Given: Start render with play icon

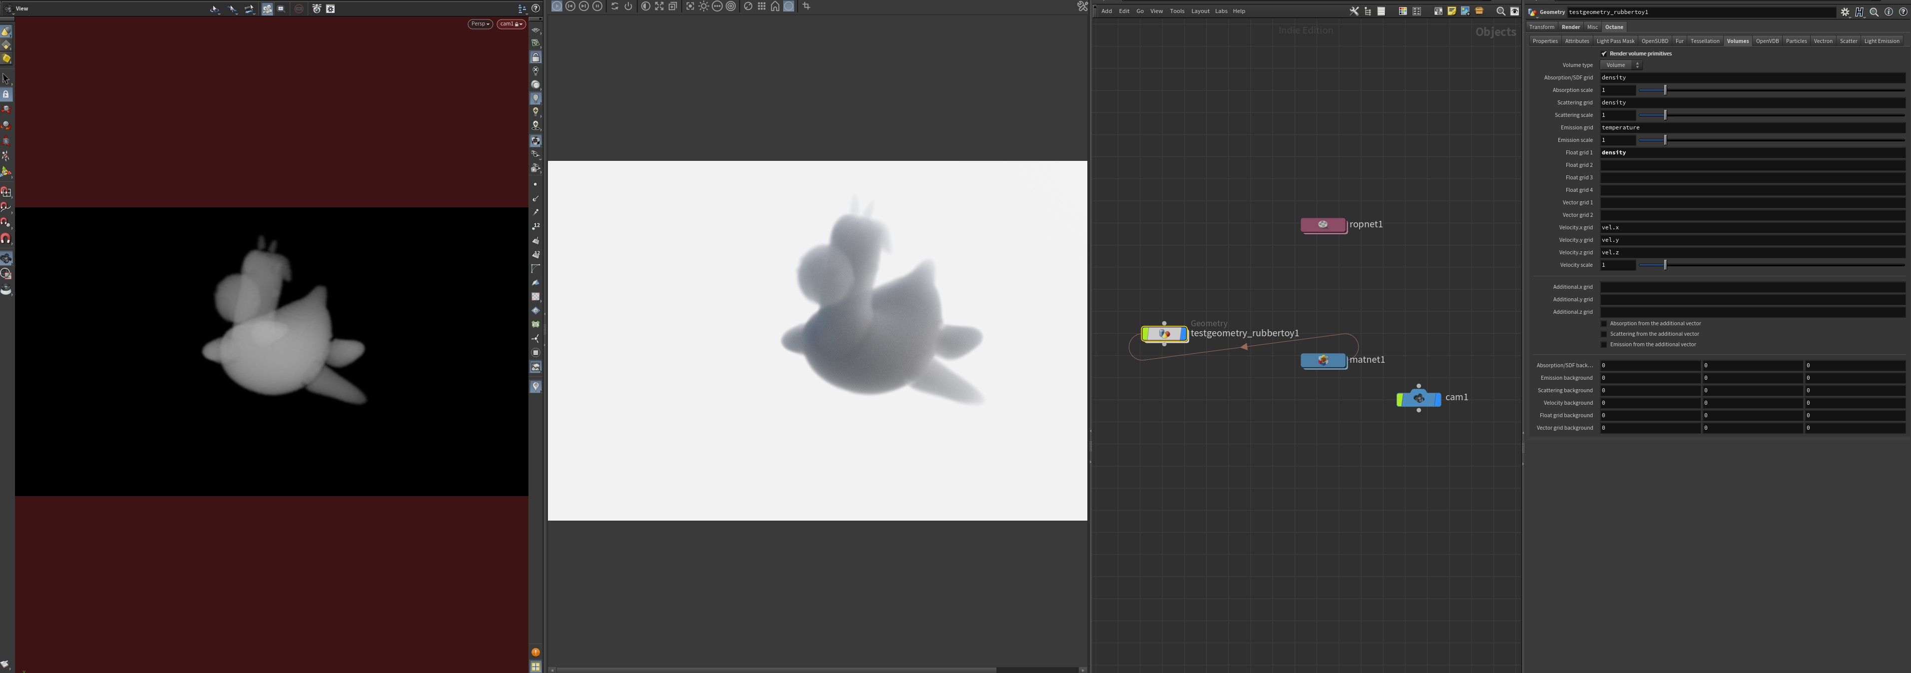Looking at the screenshot, I should [x=557, y=6].
